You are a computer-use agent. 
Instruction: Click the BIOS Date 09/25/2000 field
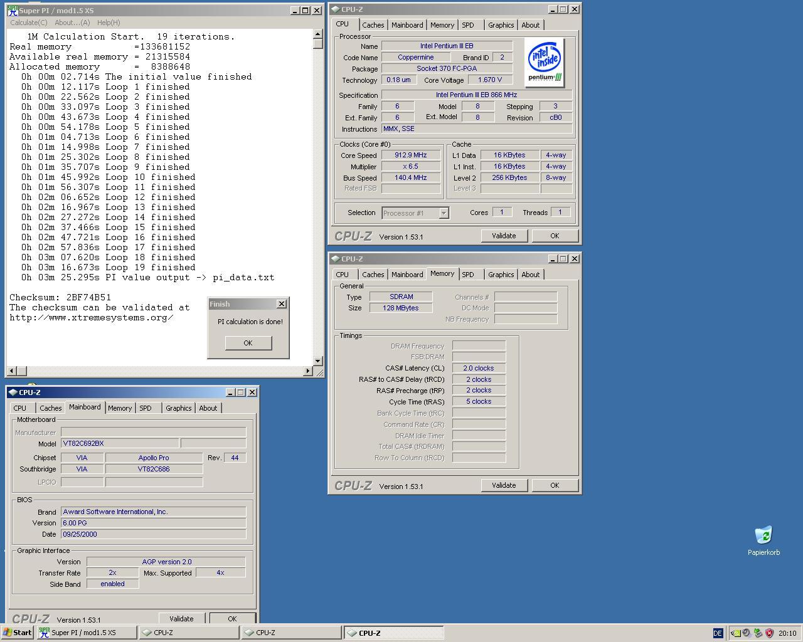pos(153,534)
